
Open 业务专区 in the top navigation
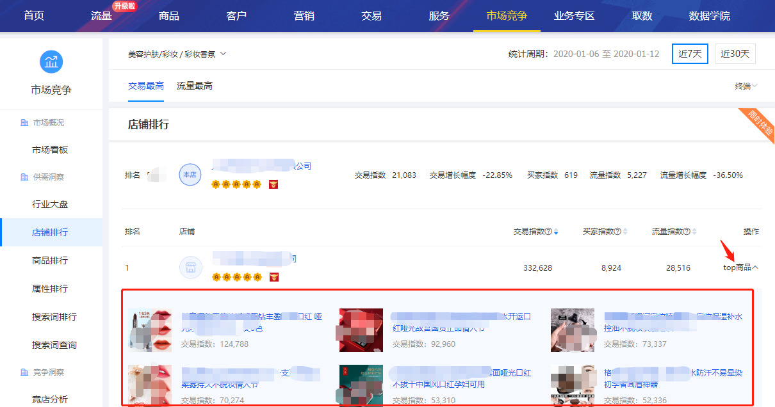[575, 16]
